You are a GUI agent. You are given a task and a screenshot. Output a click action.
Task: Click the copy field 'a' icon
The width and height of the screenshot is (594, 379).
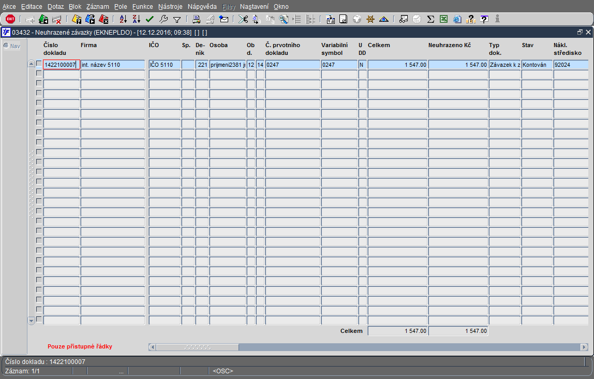point(257,19)
